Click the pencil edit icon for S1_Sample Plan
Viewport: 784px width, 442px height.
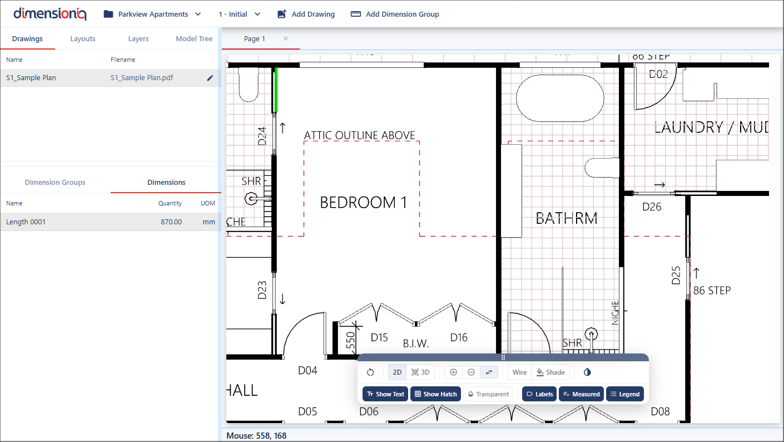click(210, 78)
